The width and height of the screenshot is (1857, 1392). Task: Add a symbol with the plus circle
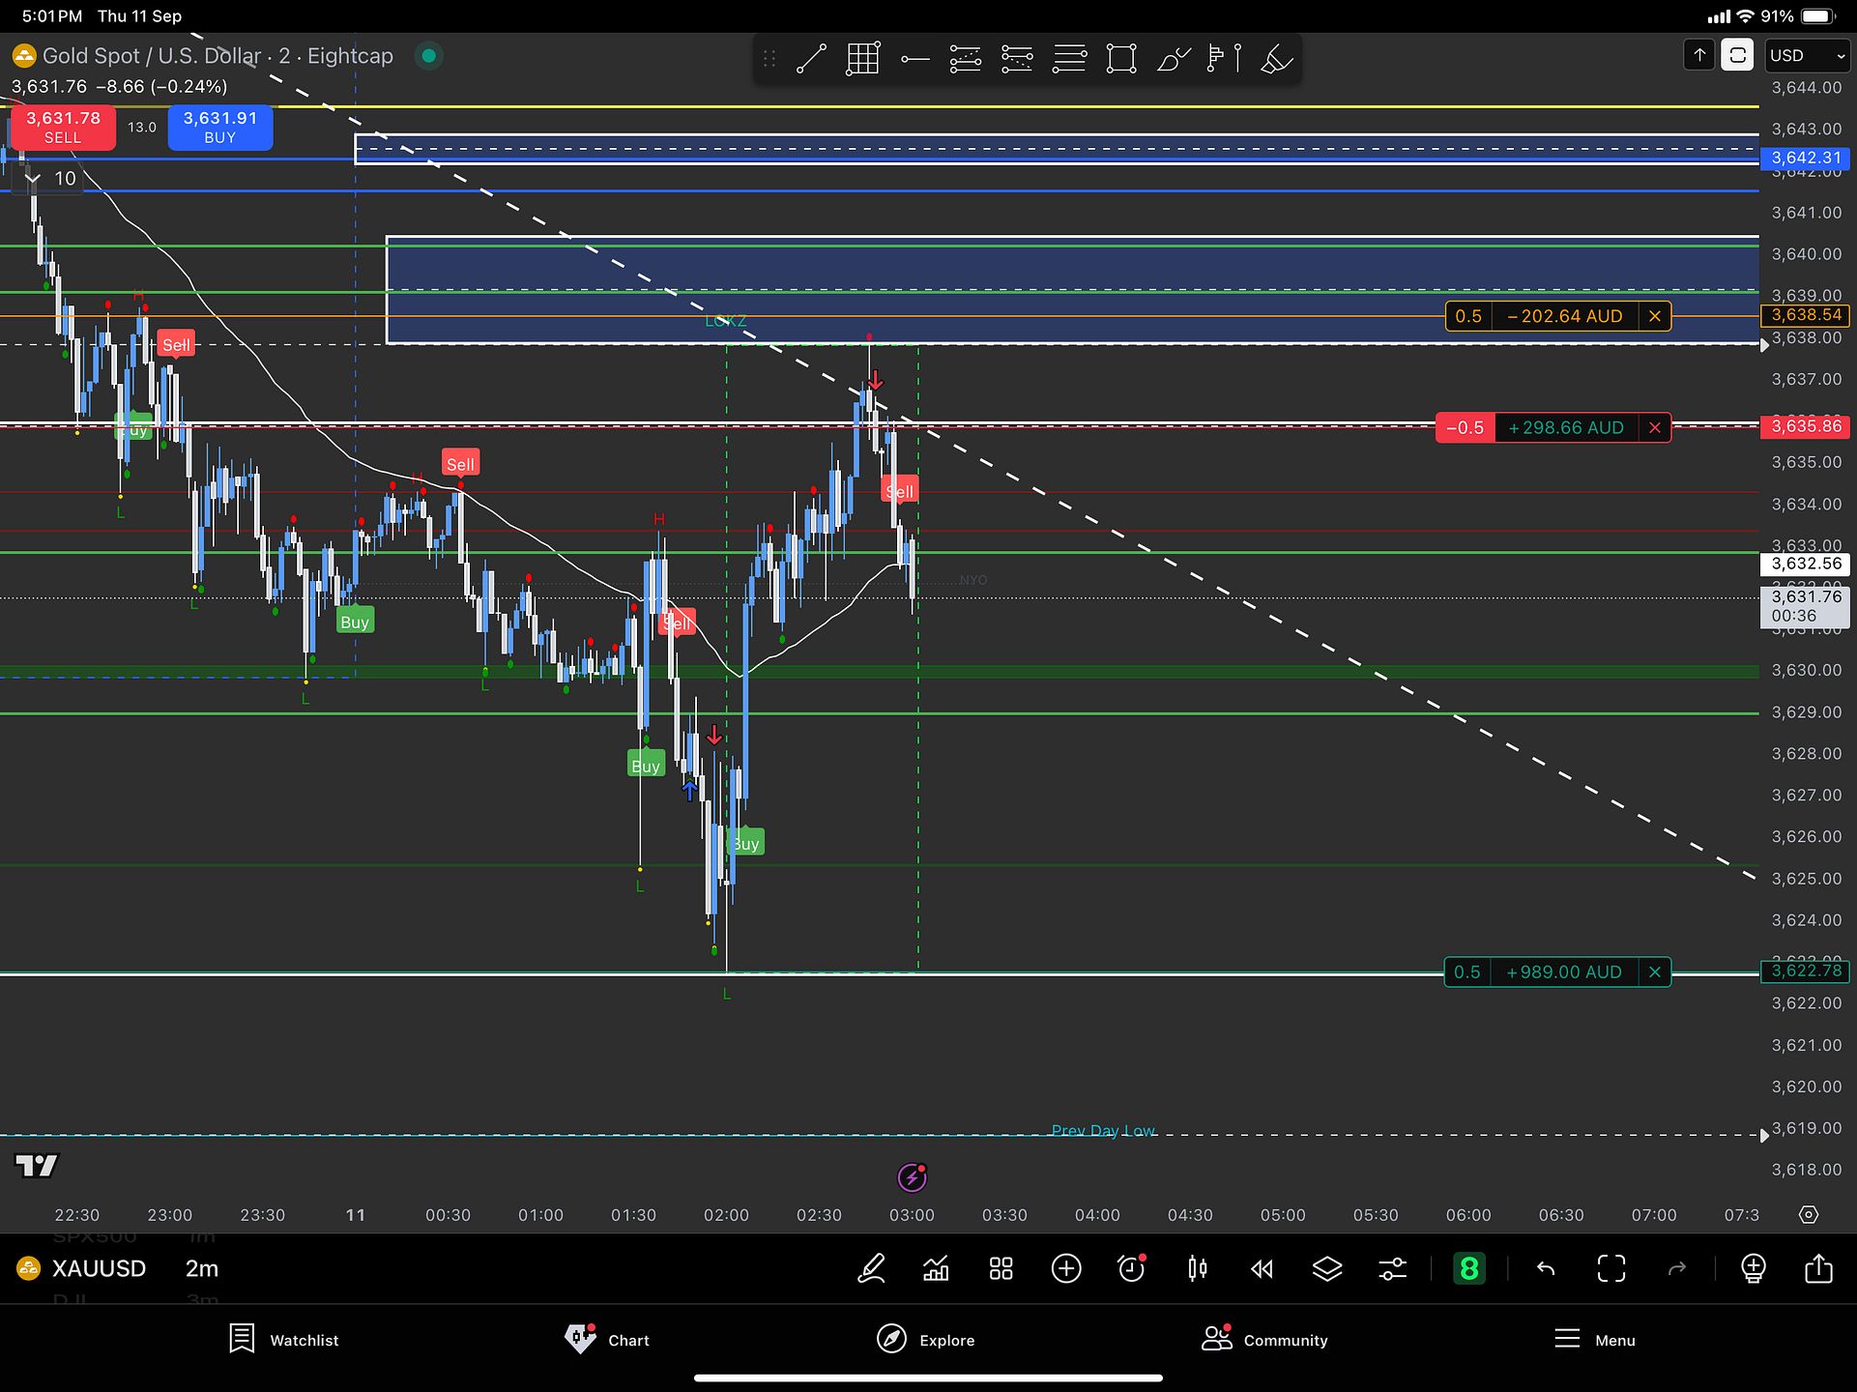pyautogui.click(x=1066, y=1268)
